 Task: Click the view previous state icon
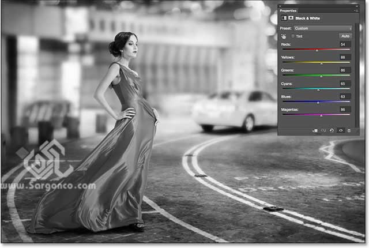pyautogui.click(x=324, y=131)
